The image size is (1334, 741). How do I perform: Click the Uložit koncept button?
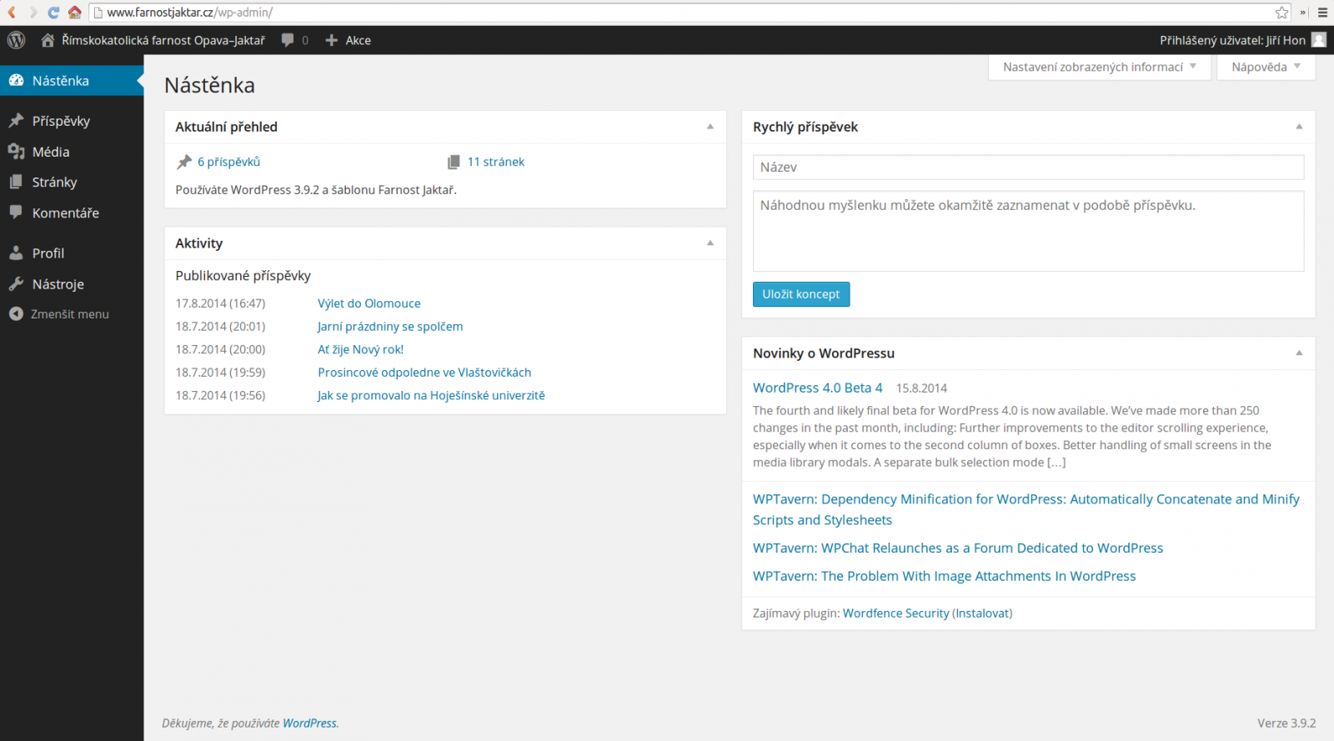point(801,294)
